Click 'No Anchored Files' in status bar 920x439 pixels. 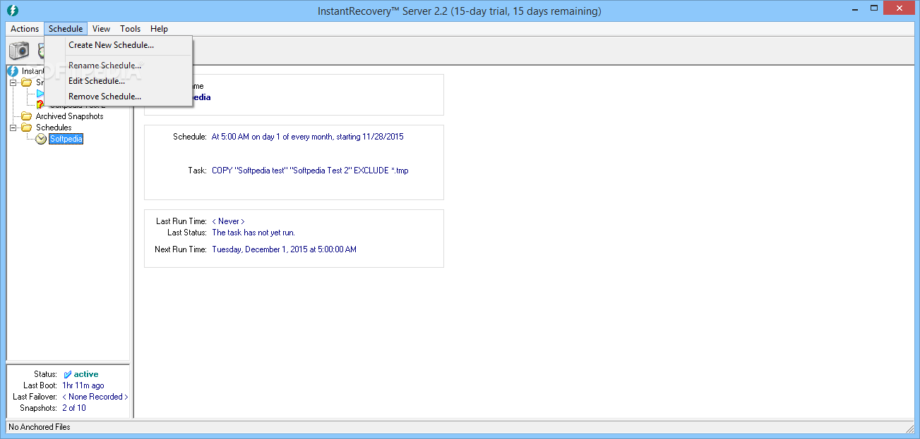coord(40,427)
